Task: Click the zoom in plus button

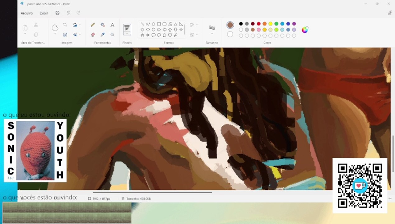Action: tap(390, 198)
